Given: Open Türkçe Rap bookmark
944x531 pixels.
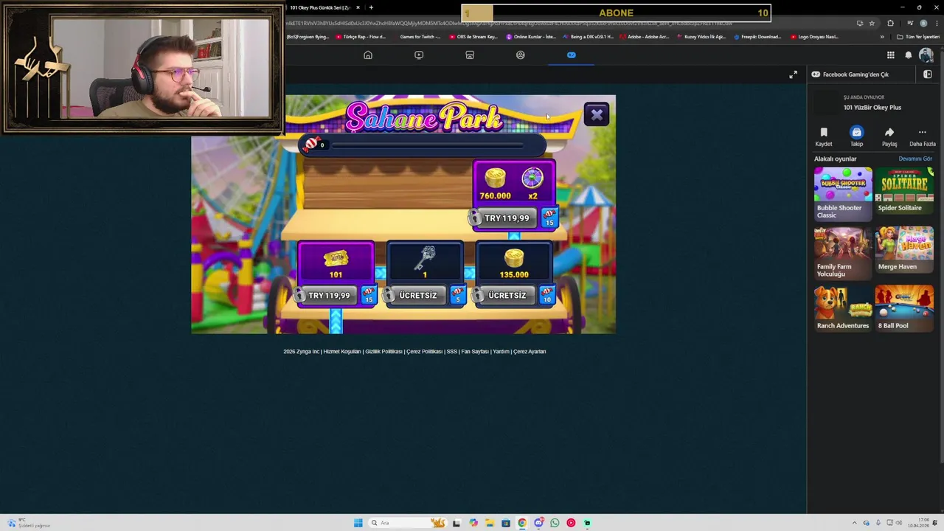Looking at the screenshot, I should (361, 37).
